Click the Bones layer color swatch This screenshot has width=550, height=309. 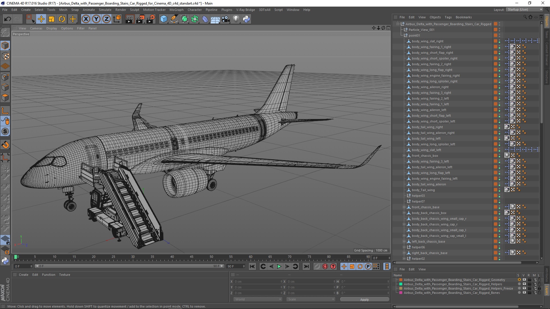pos(401,293)
